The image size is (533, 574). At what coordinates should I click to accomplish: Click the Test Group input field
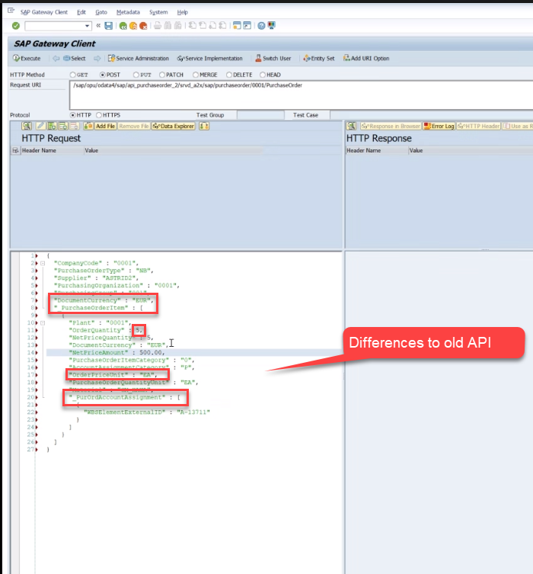(260, 115)
